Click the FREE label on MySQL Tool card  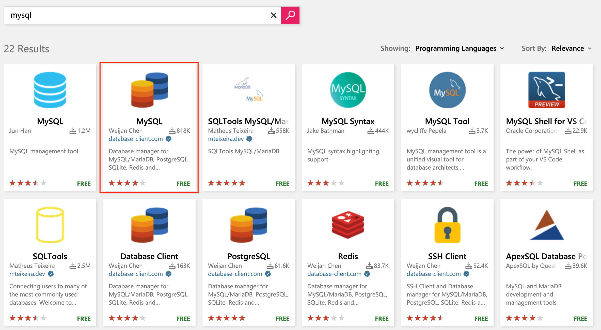[481, 184]
